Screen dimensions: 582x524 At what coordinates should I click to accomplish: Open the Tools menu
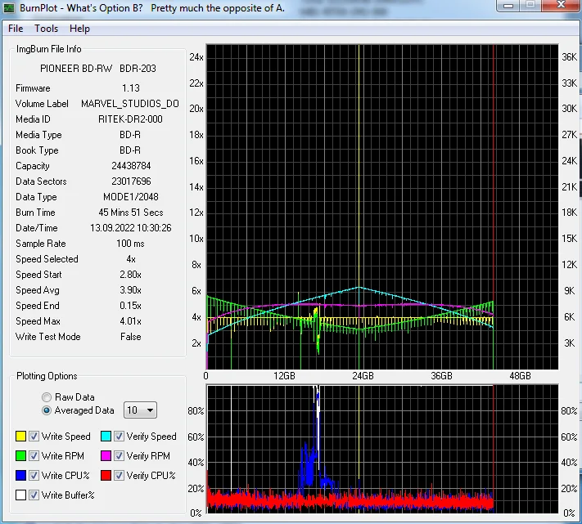coord(46,29)
